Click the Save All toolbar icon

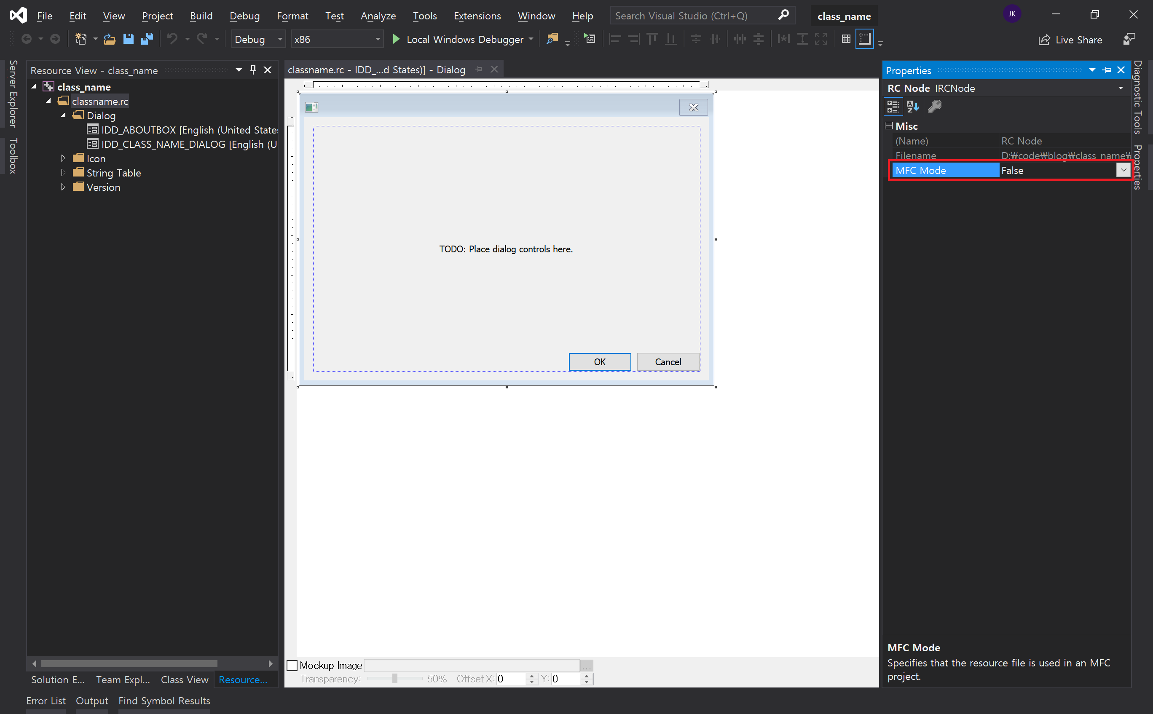tap(147, 39)
